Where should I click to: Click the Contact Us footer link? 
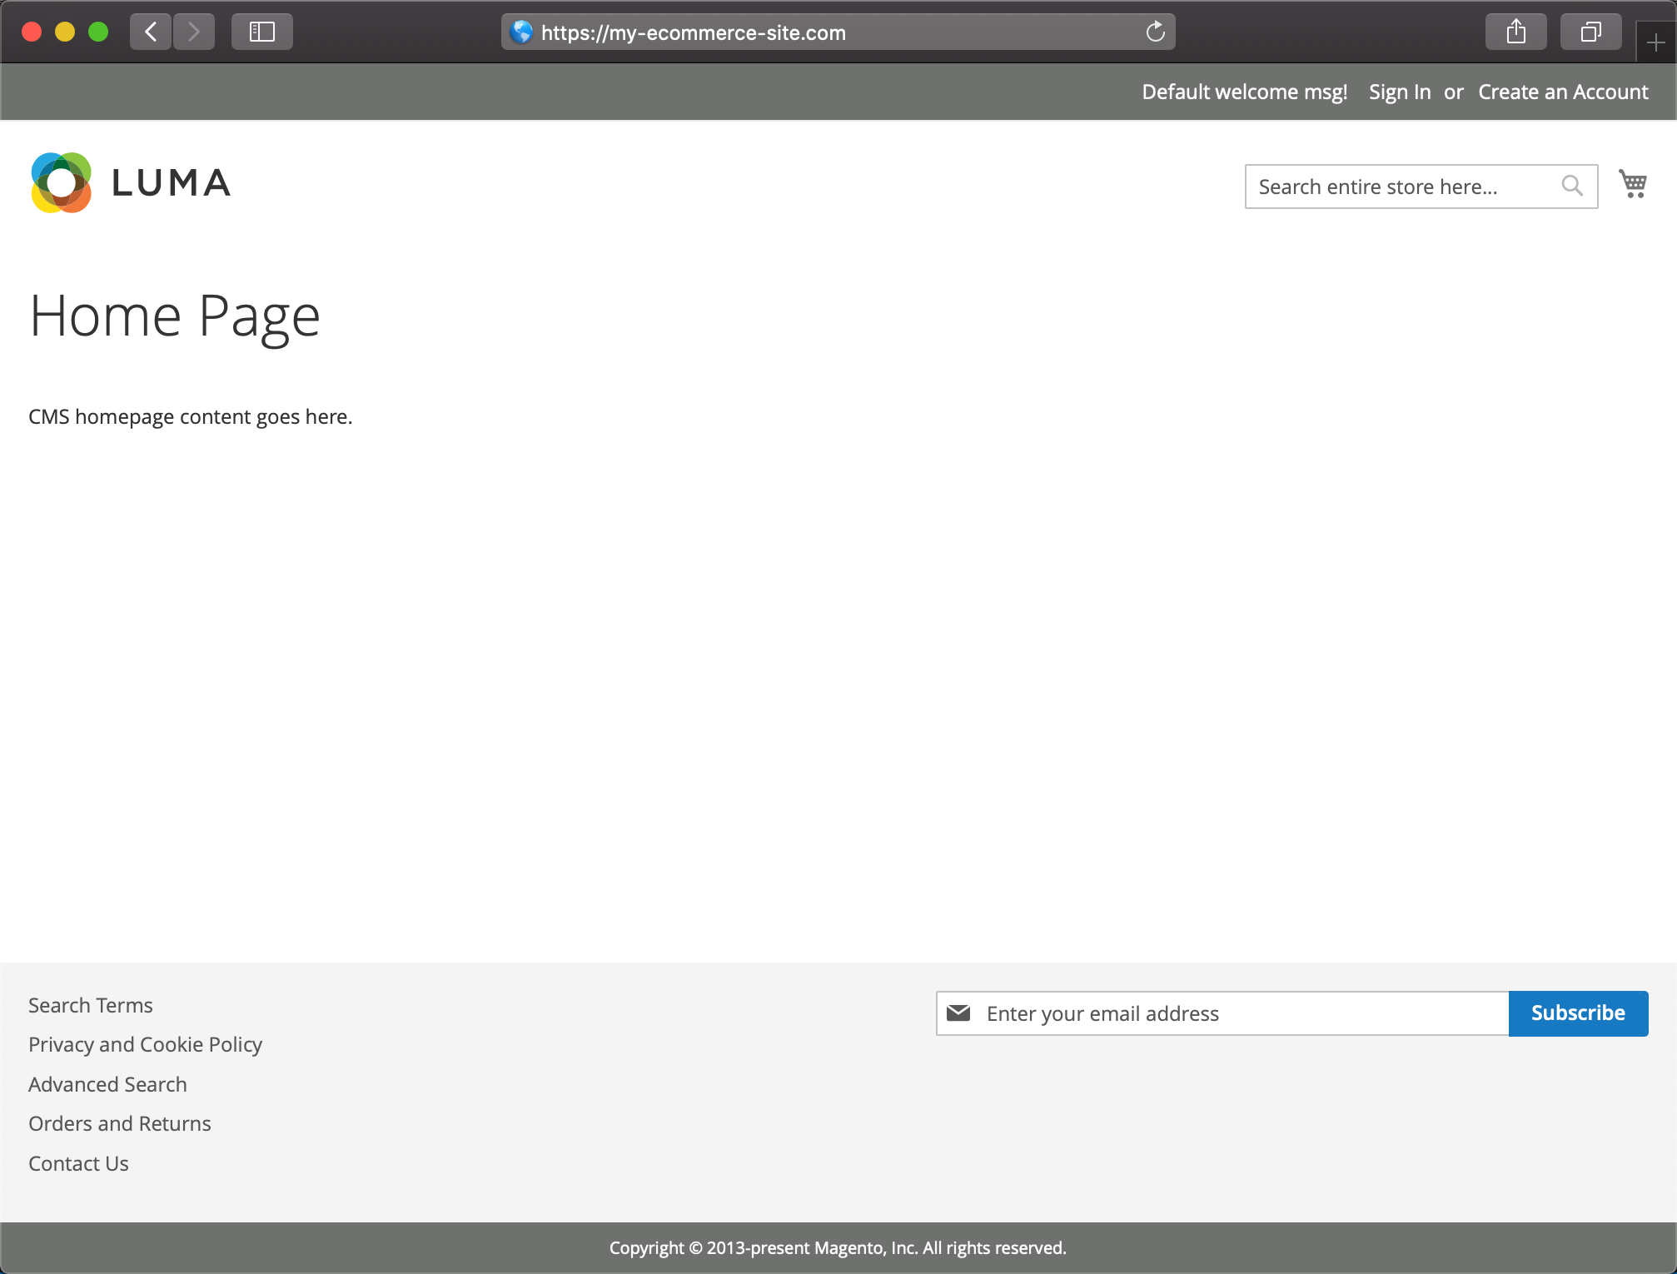point(78,1163)
